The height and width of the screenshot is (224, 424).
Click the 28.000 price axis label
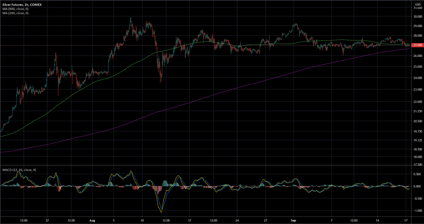click(x=417, y=36)
